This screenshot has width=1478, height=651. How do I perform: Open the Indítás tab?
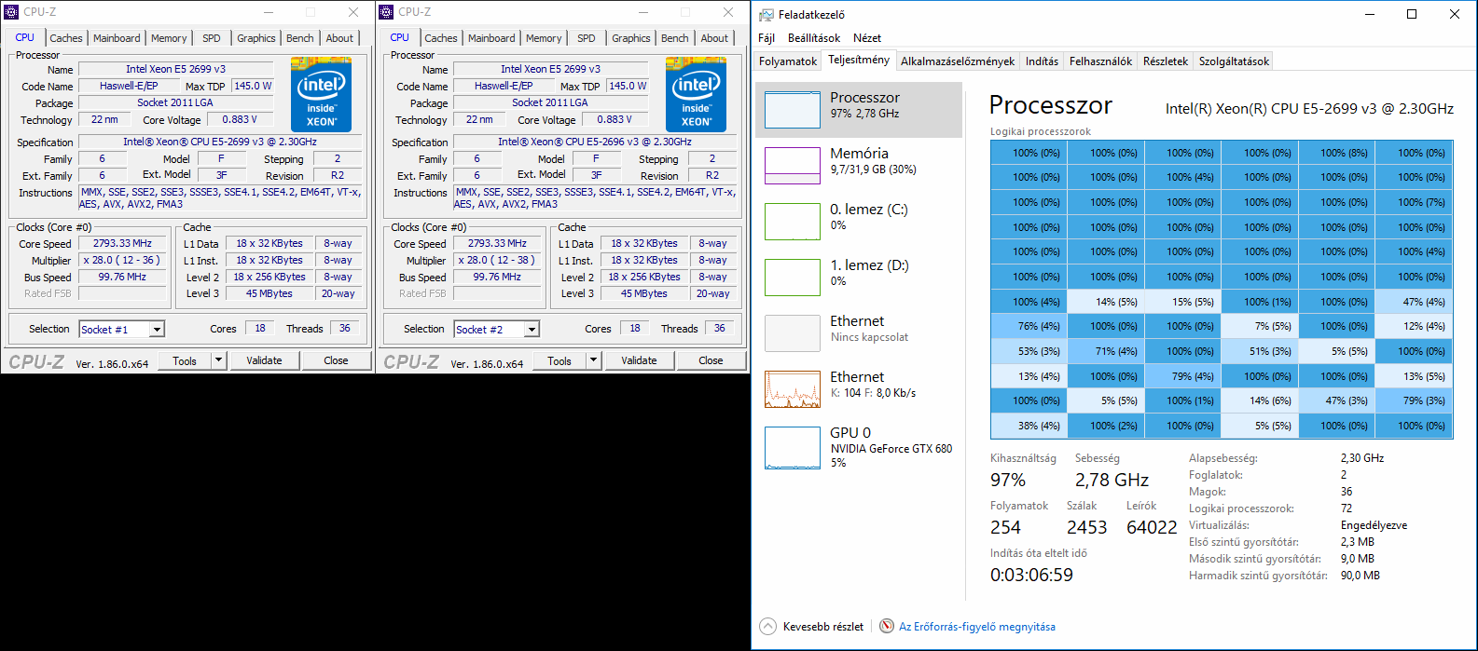pos(1042,61)
